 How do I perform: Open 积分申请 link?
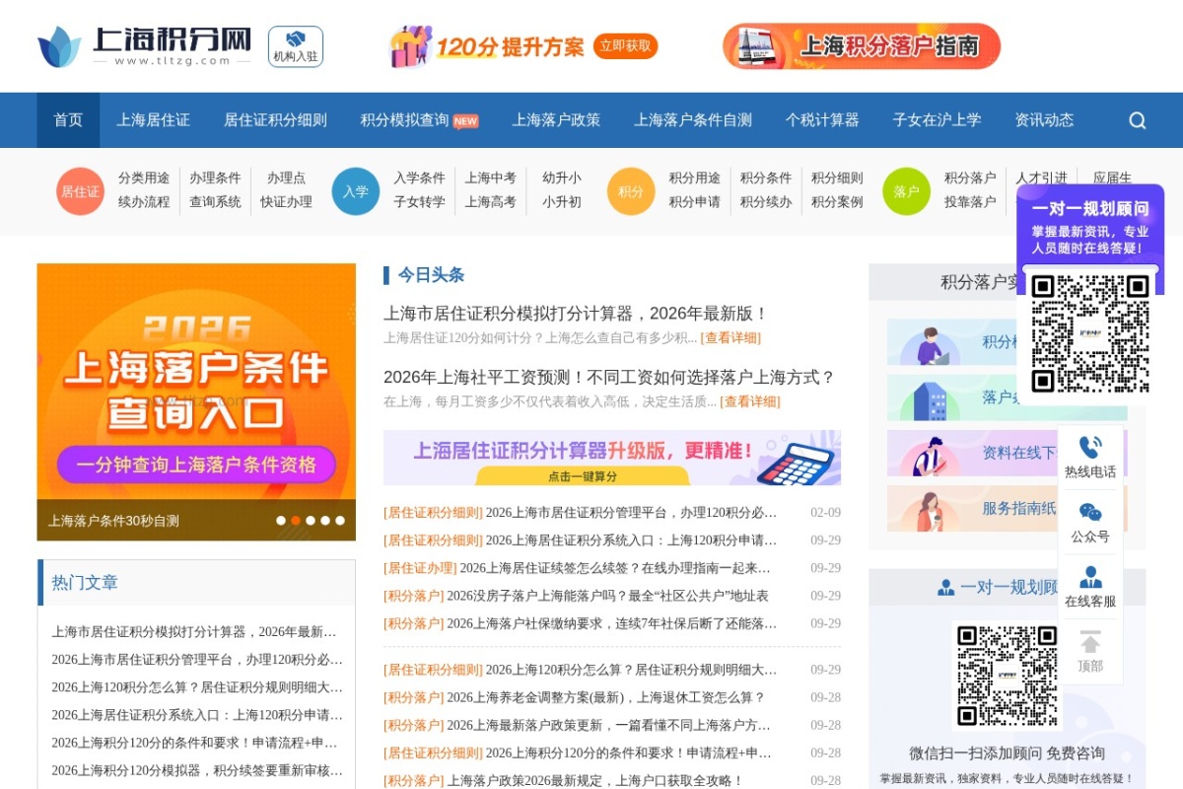tap(695, 202)
